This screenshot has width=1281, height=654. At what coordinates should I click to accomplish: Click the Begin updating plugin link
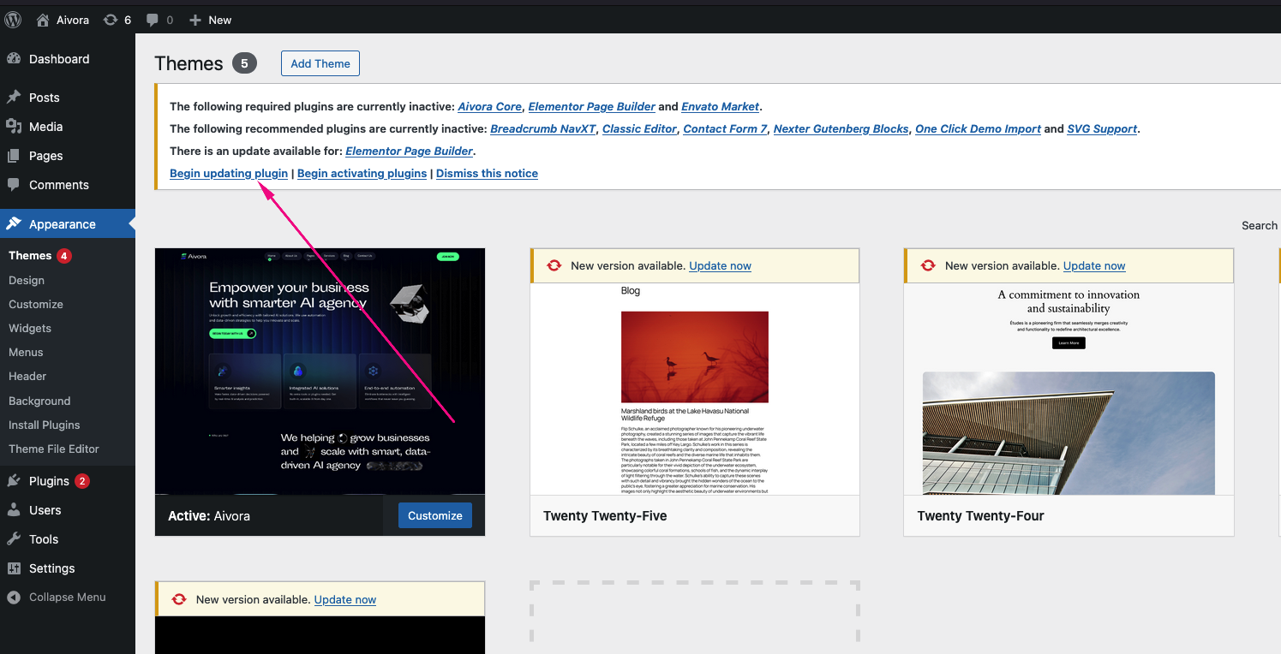pos(229,173)
